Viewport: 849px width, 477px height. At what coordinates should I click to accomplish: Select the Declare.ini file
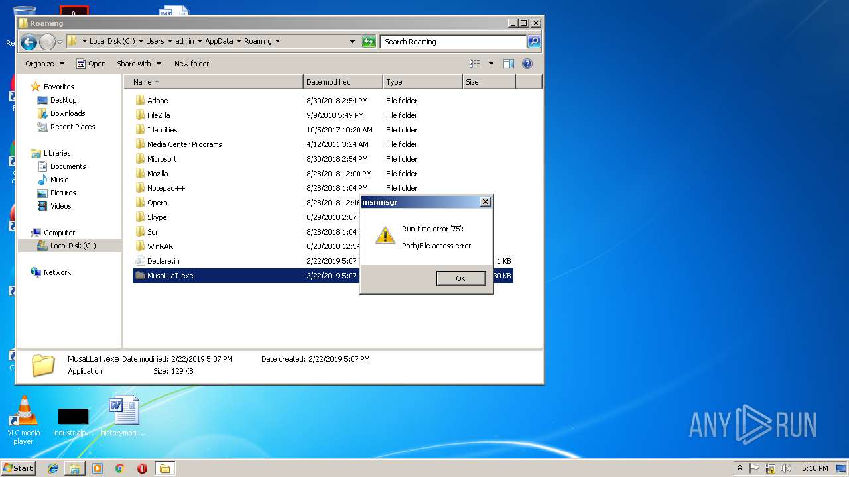(x=164, y=261)
